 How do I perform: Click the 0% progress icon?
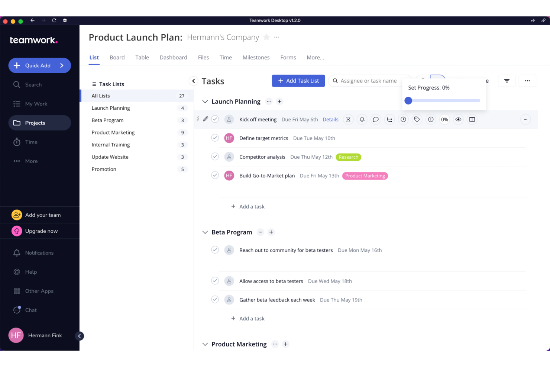444,119
